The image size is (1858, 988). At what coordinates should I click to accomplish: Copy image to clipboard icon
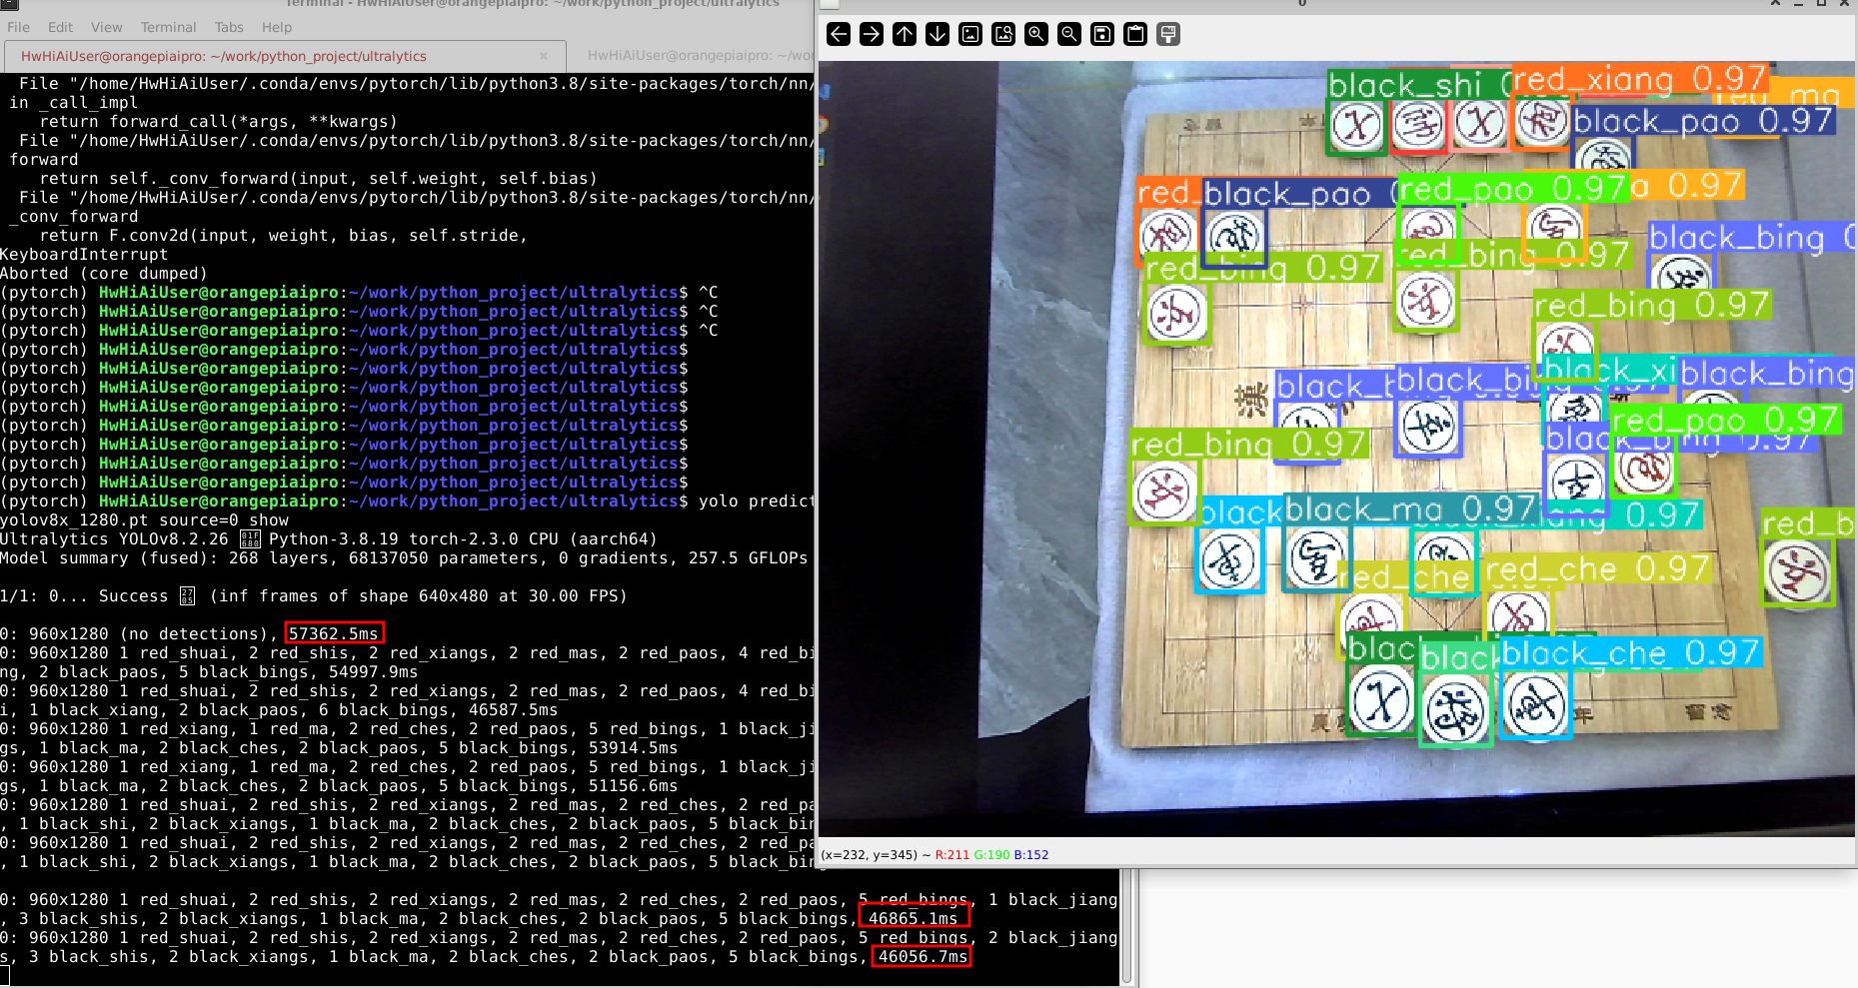pyautogui.click(x=1135, y=35)
